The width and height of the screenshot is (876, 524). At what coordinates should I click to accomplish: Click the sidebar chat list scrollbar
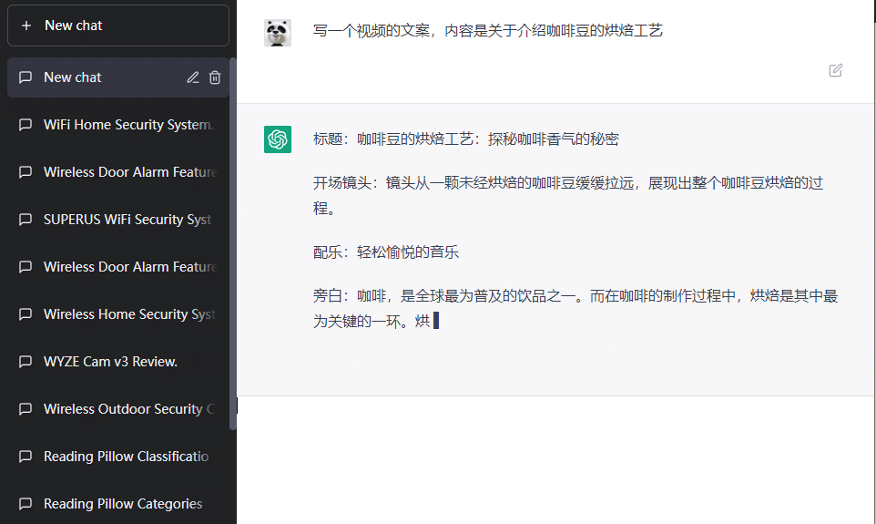(233, 243)
